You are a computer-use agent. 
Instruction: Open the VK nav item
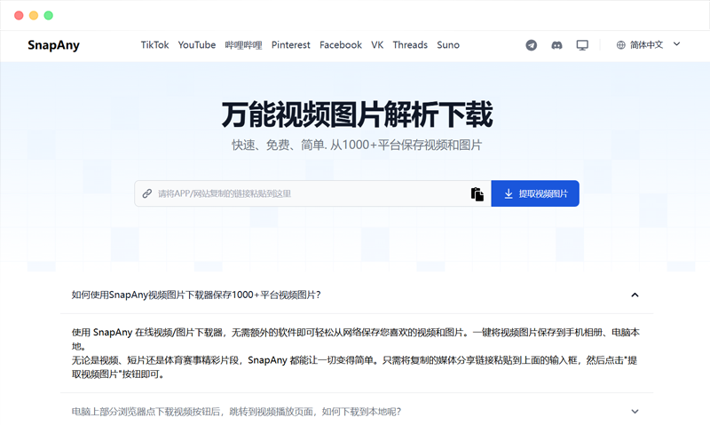(x=377, y=45)
